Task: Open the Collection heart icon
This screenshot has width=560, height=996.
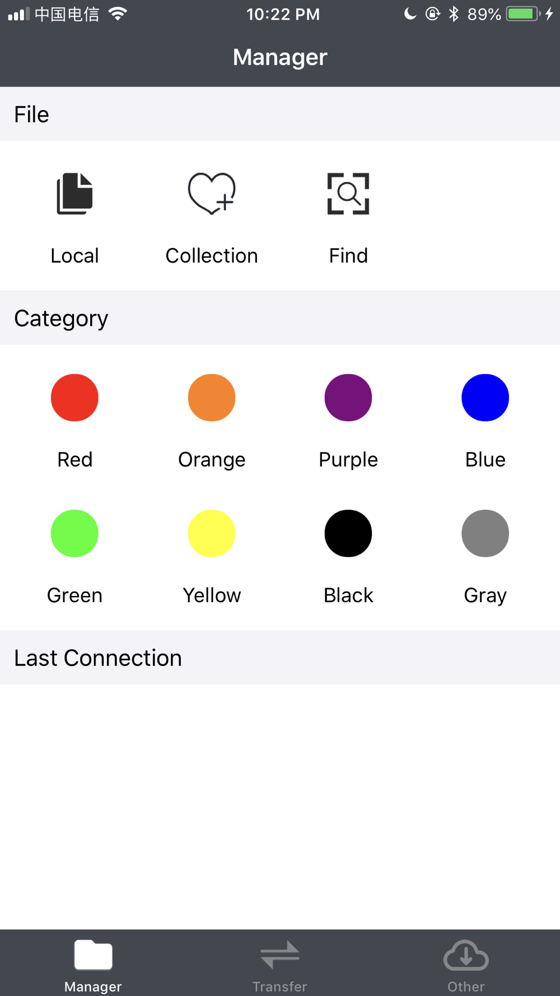Action: (x=212, y=194)
